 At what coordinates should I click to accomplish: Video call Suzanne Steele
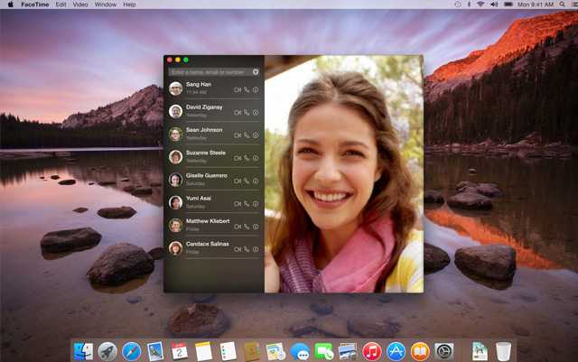[x=238, y=157]
